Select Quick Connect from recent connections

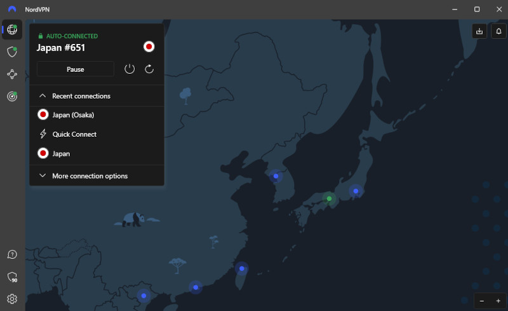coord(97,134)
